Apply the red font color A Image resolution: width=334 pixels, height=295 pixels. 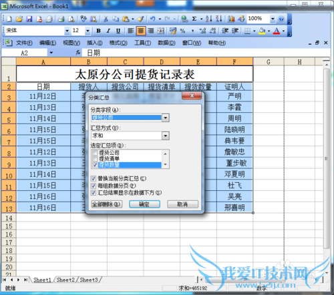[x=277, y=31]
